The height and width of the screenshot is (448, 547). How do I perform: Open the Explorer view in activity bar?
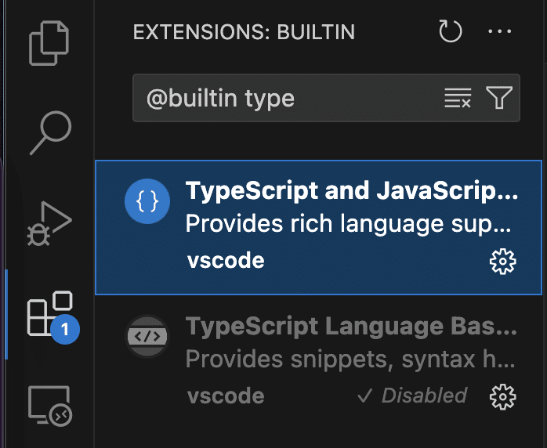pos(49,42)
